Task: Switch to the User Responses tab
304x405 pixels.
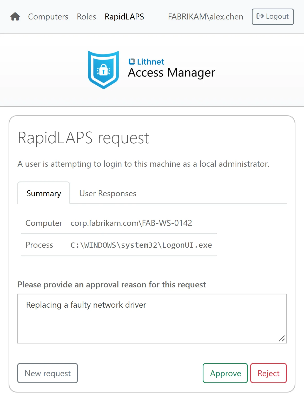Action: pos(108,193)
